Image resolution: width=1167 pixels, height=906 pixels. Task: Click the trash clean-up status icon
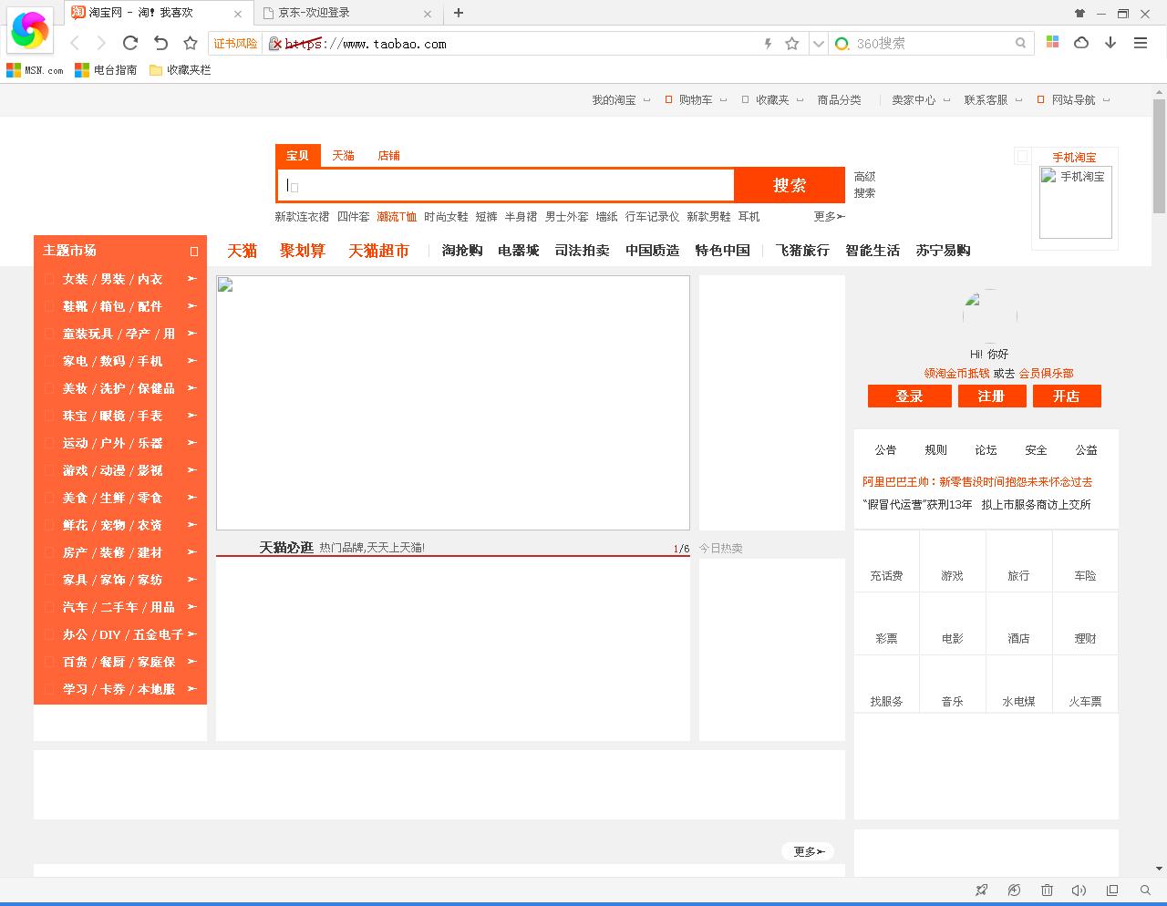click(x=1047, y=891)
